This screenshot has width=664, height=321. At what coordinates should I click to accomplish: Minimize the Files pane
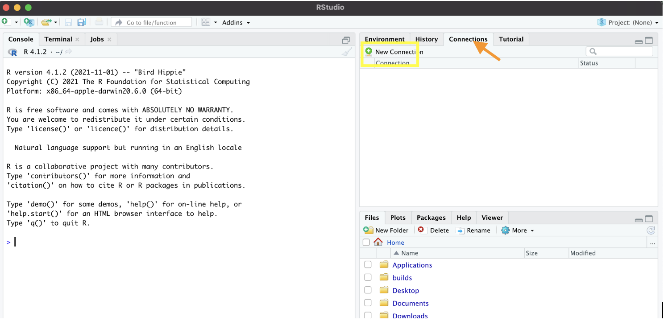pyautogui.click(x=639, y=220)
